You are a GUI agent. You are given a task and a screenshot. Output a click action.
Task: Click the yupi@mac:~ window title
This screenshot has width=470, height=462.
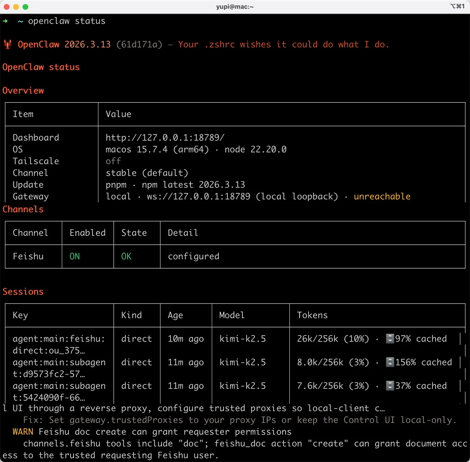(235, 7)
